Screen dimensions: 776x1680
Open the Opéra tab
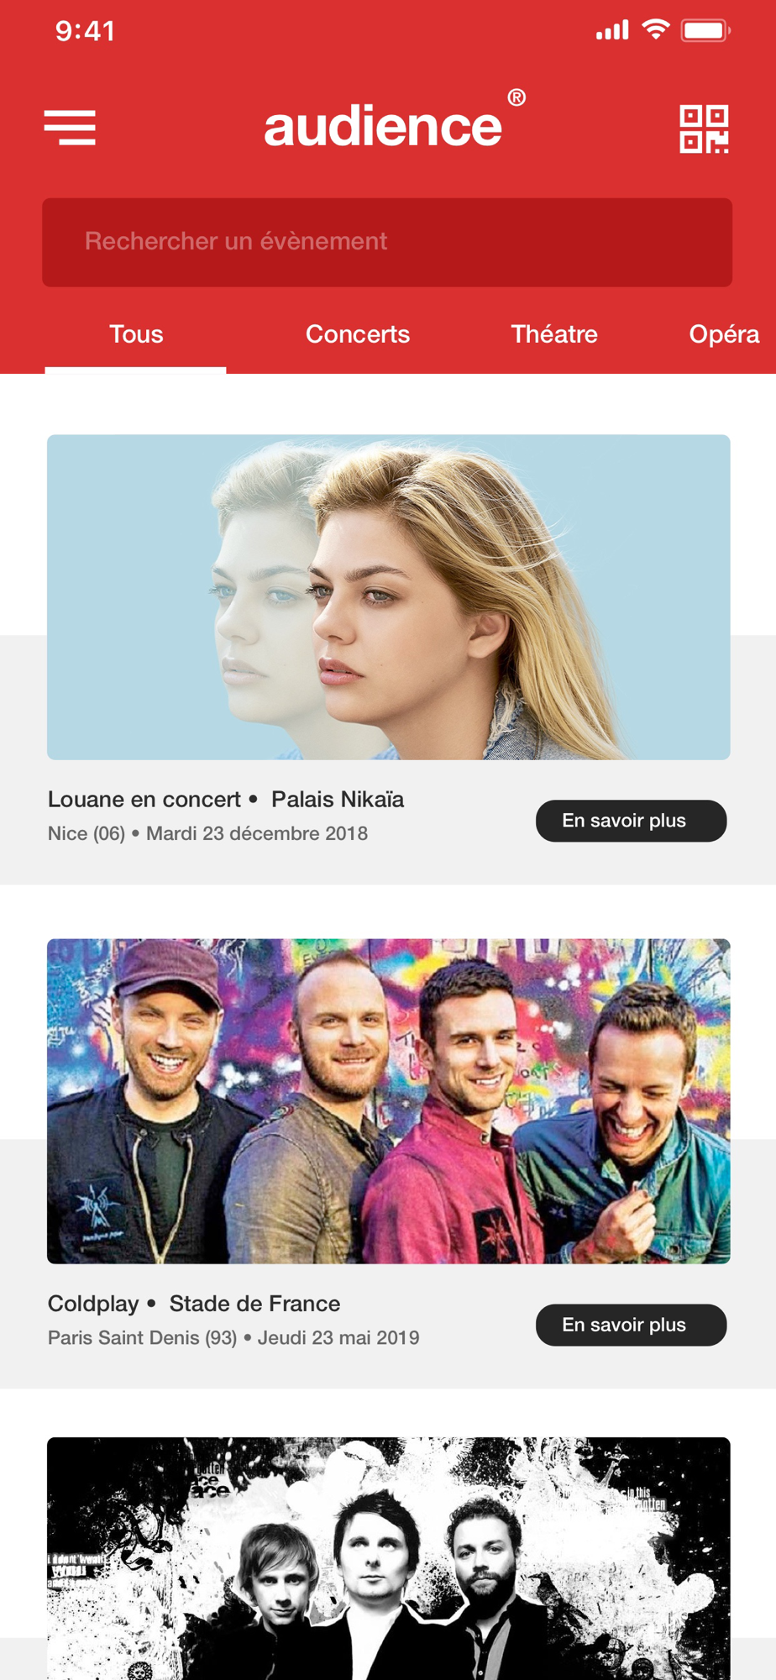point(724,334)
